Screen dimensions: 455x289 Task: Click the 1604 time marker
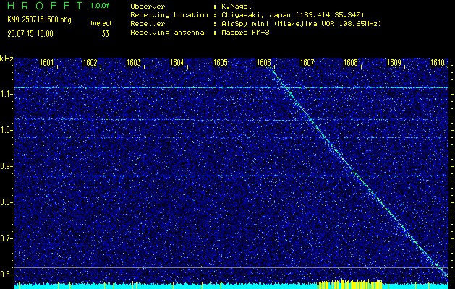[x=177, y=63]
